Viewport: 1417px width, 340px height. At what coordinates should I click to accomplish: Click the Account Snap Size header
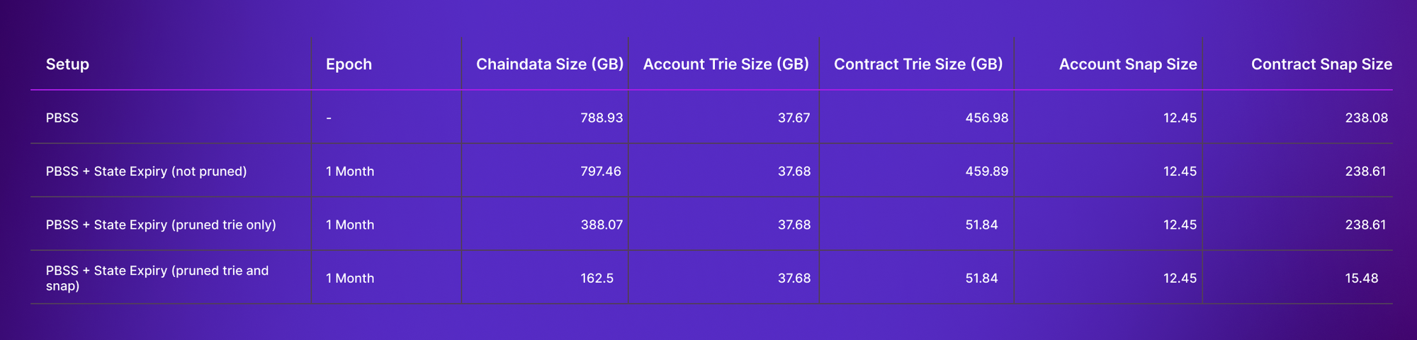click(1127, 64)
